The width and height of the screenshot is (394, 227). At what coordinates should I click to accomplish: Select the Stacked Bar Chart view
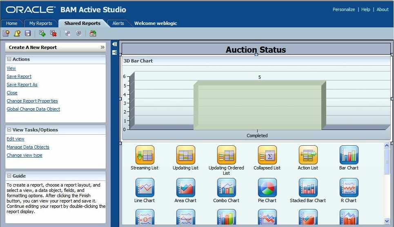(x=308, y=191)
